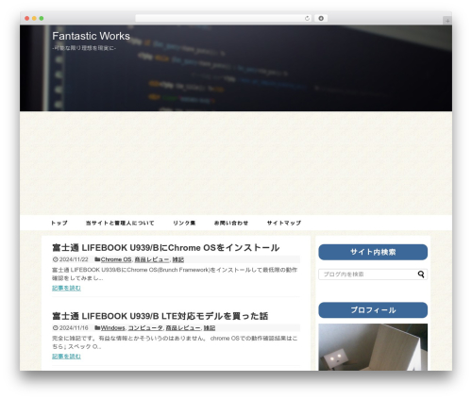
Task: Click the clock icon next to 2024/11/16
Action: 56,328
